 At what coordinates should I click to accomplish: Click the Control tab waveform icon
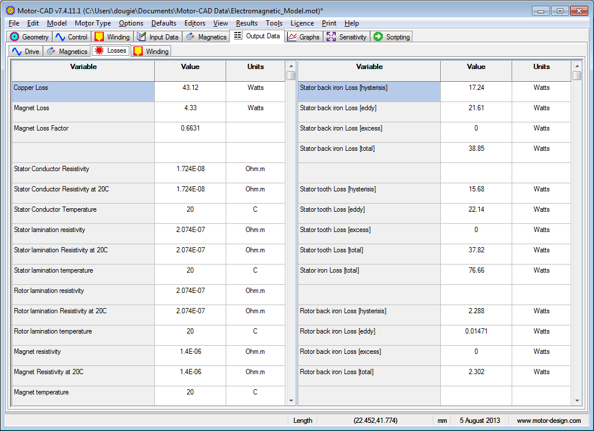[x=60, y=37]
